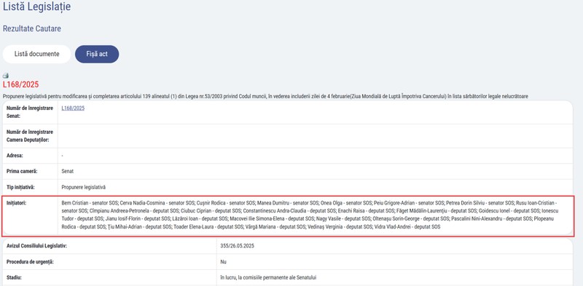Viewport: 583px width, 286px height.
Task: Click initiator Vidra Vlad-Andrei - deputat SOS
Action: [407, 226]
